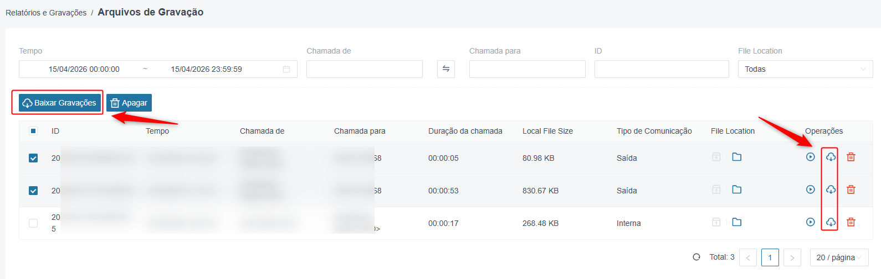Image resolution: width=881 pixels, height=279 pixels.
Task: Download the 268.48 KB recording
Action: click(x=831, y=222)
